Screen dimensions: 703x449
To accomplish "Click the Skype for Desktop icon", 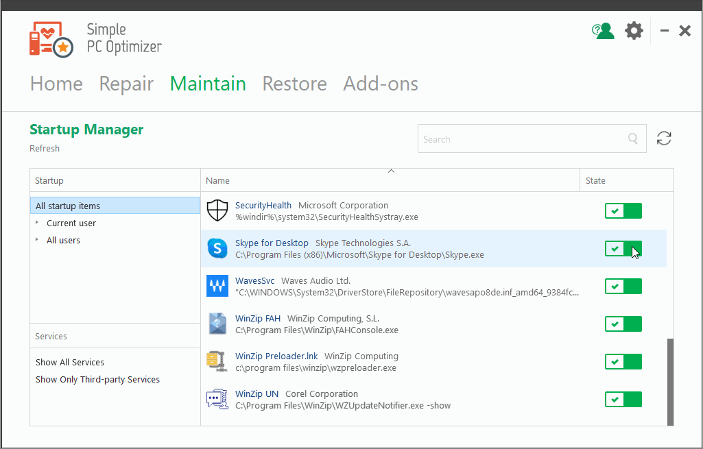I will point(217,248).
